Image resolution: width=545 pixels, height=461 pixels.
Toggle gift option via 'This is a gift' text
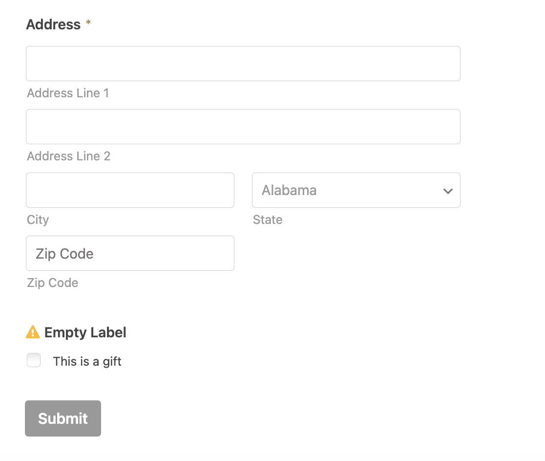[87, 361]
